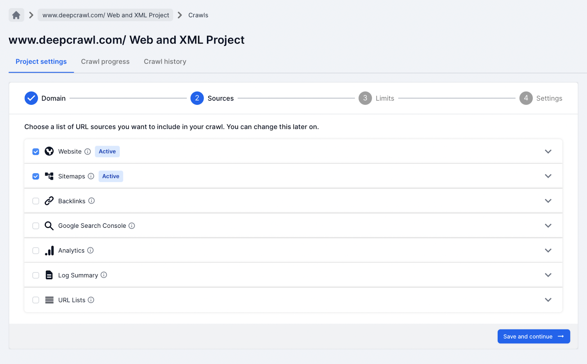Click the Website globe icon

(49, 151)
